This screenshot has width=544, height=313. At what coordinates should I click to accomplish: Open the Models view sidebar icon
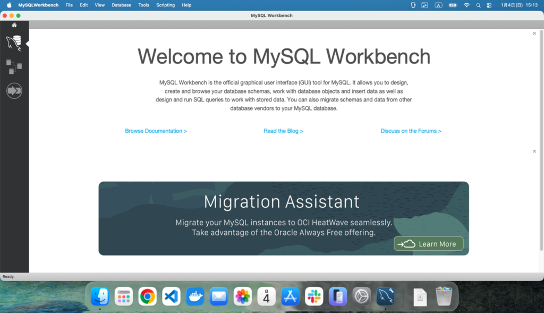tap(14, 66)
